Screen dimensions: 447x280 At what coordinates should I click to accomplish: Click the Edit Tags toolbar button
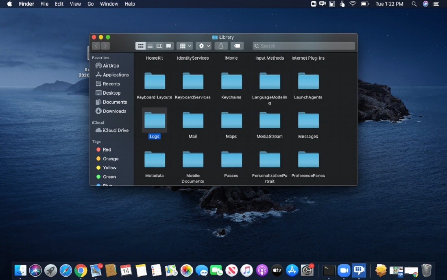pos(237,46)
